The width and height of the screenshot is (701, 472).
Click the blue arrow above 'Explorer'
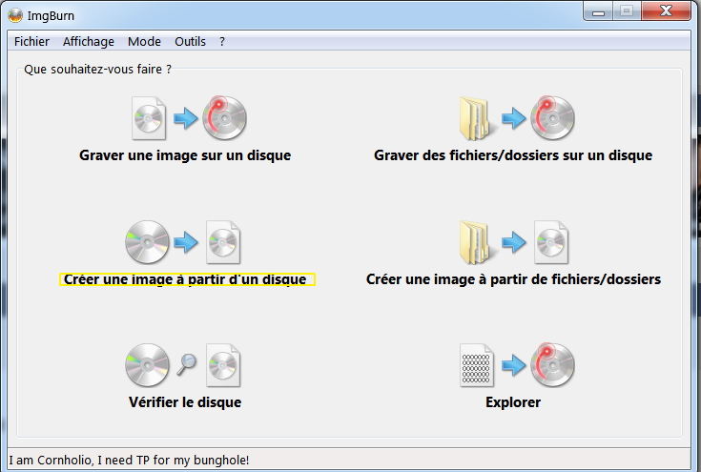pos(514,365)
